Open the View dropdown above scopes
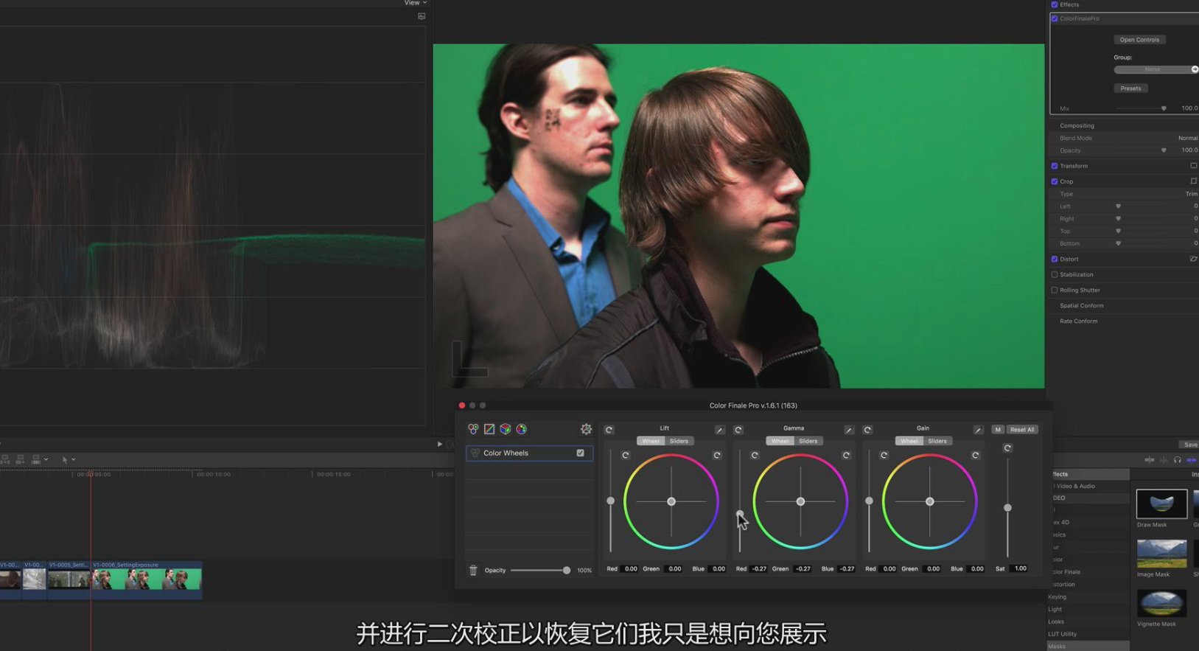1199x651 pixels. (x=416, y=3)
